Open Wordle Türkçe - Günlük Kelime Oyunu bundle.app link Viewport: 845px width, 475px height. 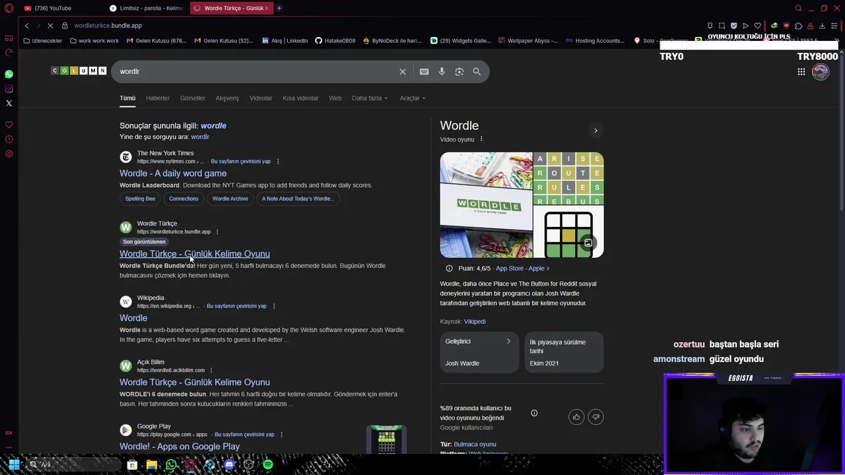tap(195, 254)
